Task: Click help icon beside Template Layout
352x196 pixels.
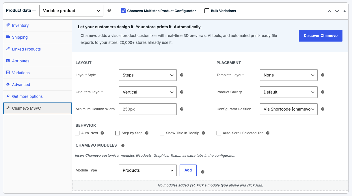Action: 323,75
